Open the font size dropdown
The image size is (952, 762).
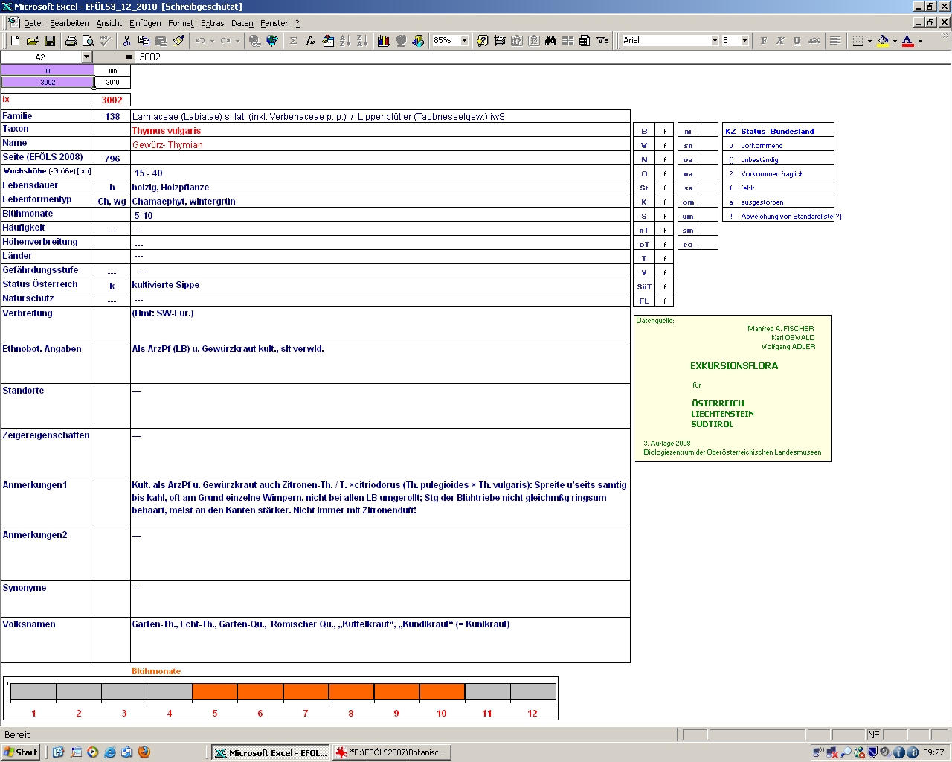(744, 41)
